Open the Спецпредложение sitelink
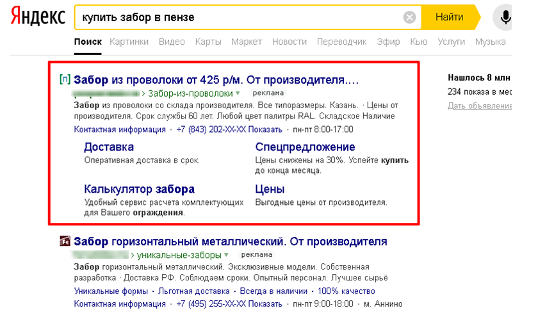538x315 pixels. (x=305, y=147)
